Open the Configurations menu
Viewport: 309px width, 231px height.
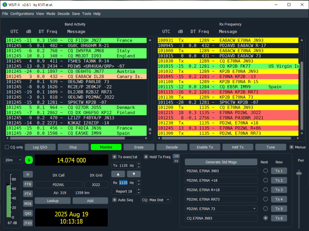click(x=22, y=14)
